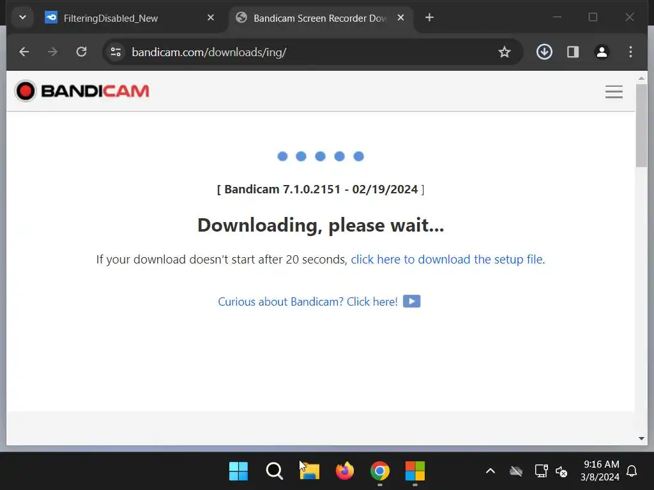Open the Chrome profile menu
Viewport: 654px width, 490px height.
(602, 52)
